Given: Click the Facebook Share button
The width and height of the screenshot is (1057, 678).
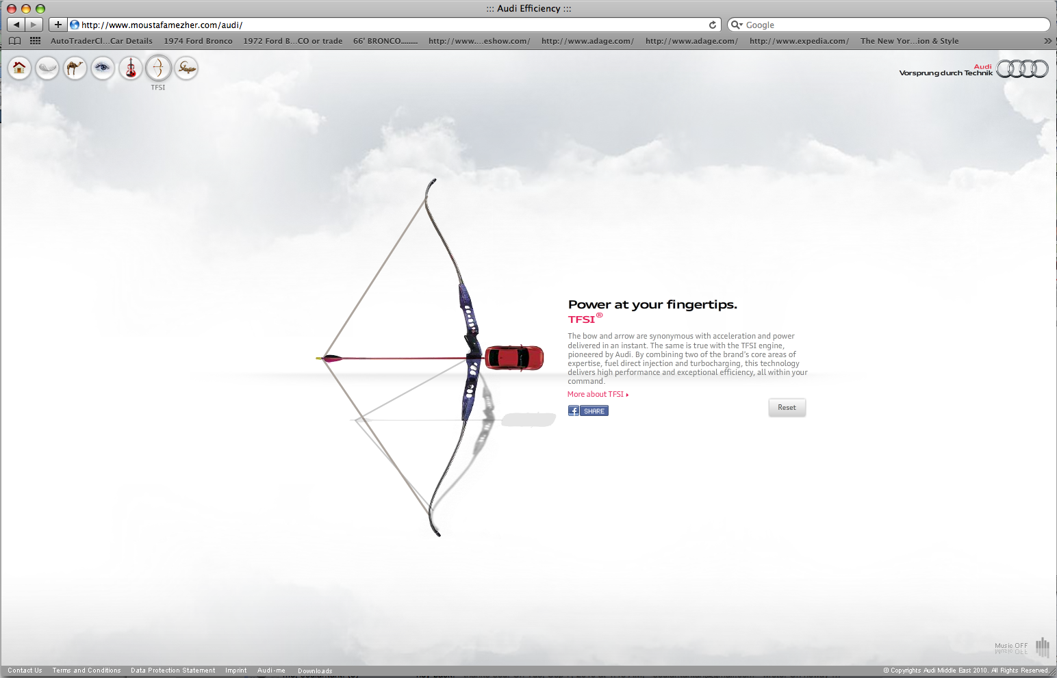Looking at the screenshot, I should 588,411.
